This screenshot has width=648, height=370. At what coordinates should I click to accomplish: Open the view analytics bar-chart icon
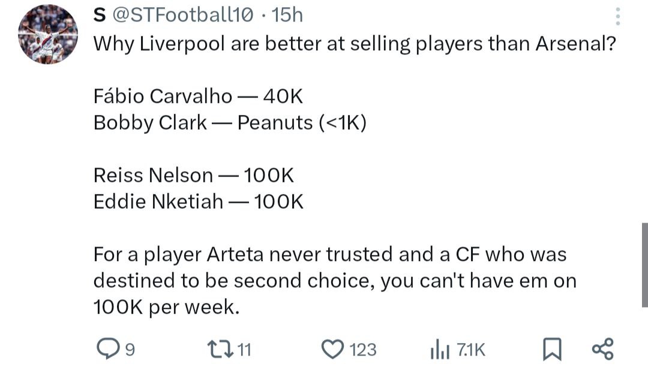440,350
